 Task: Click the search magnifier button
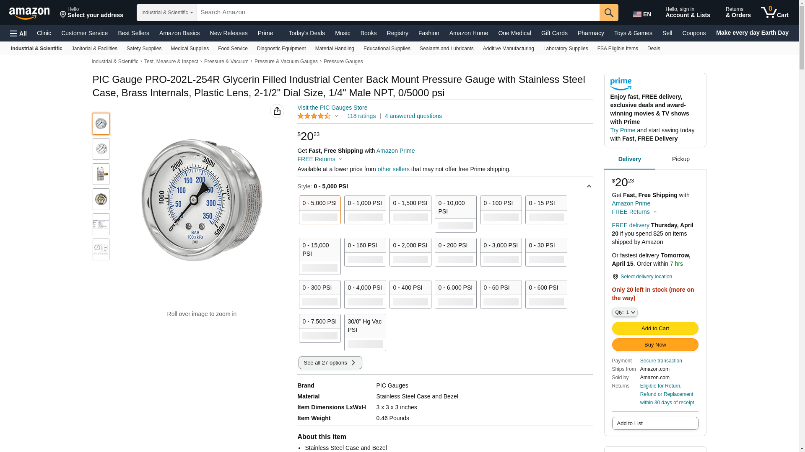coord(609,13)
